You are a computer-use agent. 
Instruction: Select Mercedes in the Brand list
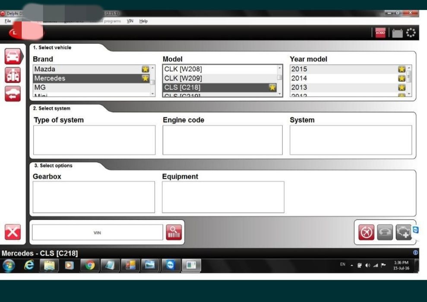click(x=92, y=79)
